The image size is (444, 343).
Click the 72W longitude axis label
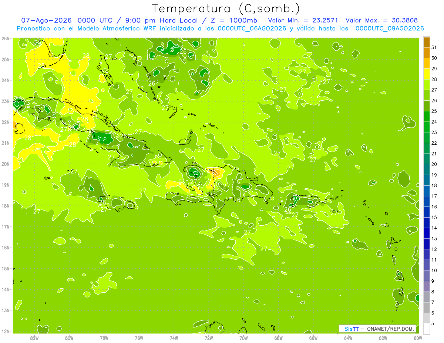[209, 338]
